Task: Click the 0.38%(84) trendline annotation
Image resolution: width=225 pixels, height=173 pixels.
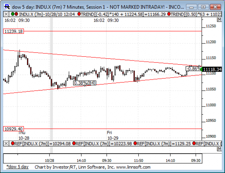Action: [85, 83]
